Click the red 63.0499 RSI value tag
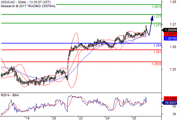This screenshot has height=120, width=177. point(170,98)
